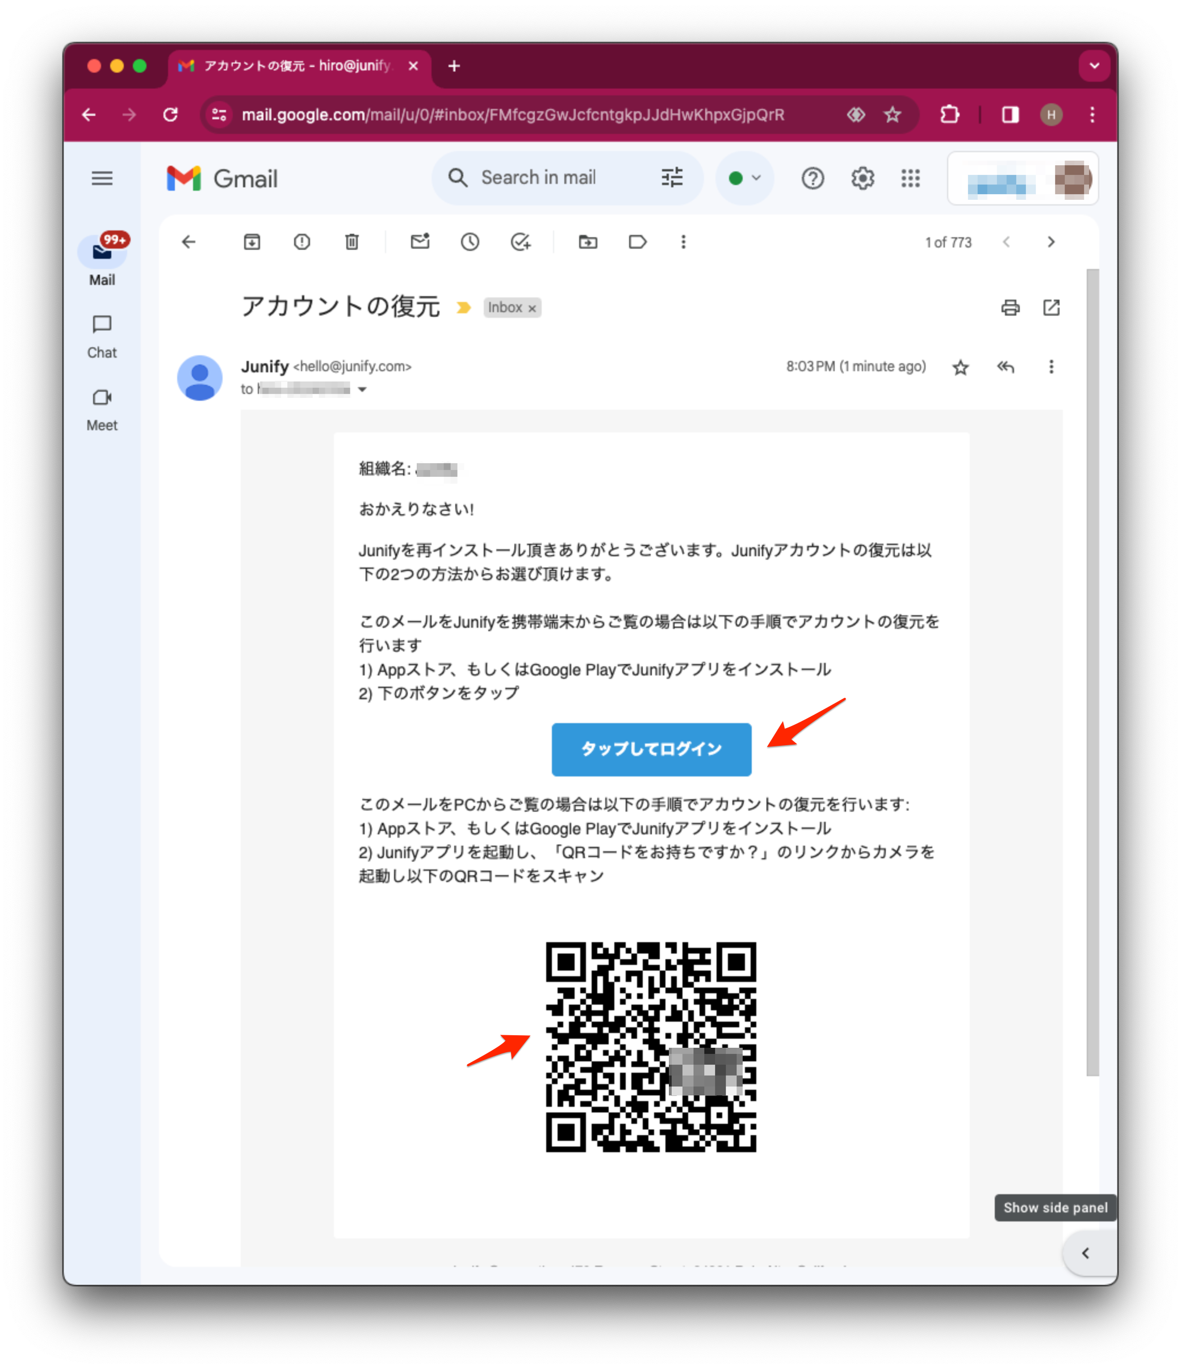
Task: Go back to inbox arrow
Action: pyautogui.click(x=189, y=242)
